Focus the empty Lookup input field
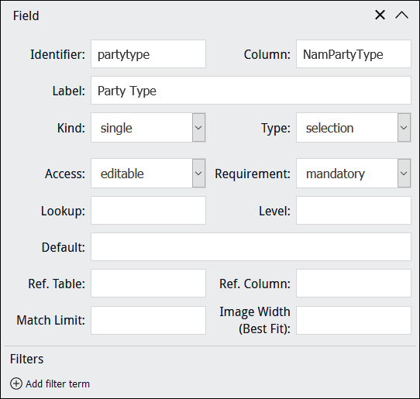The width and height of the screenshot is (420, 399). (148, 211)
